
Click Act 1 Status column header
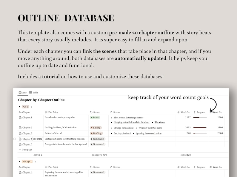click(95, 112)
